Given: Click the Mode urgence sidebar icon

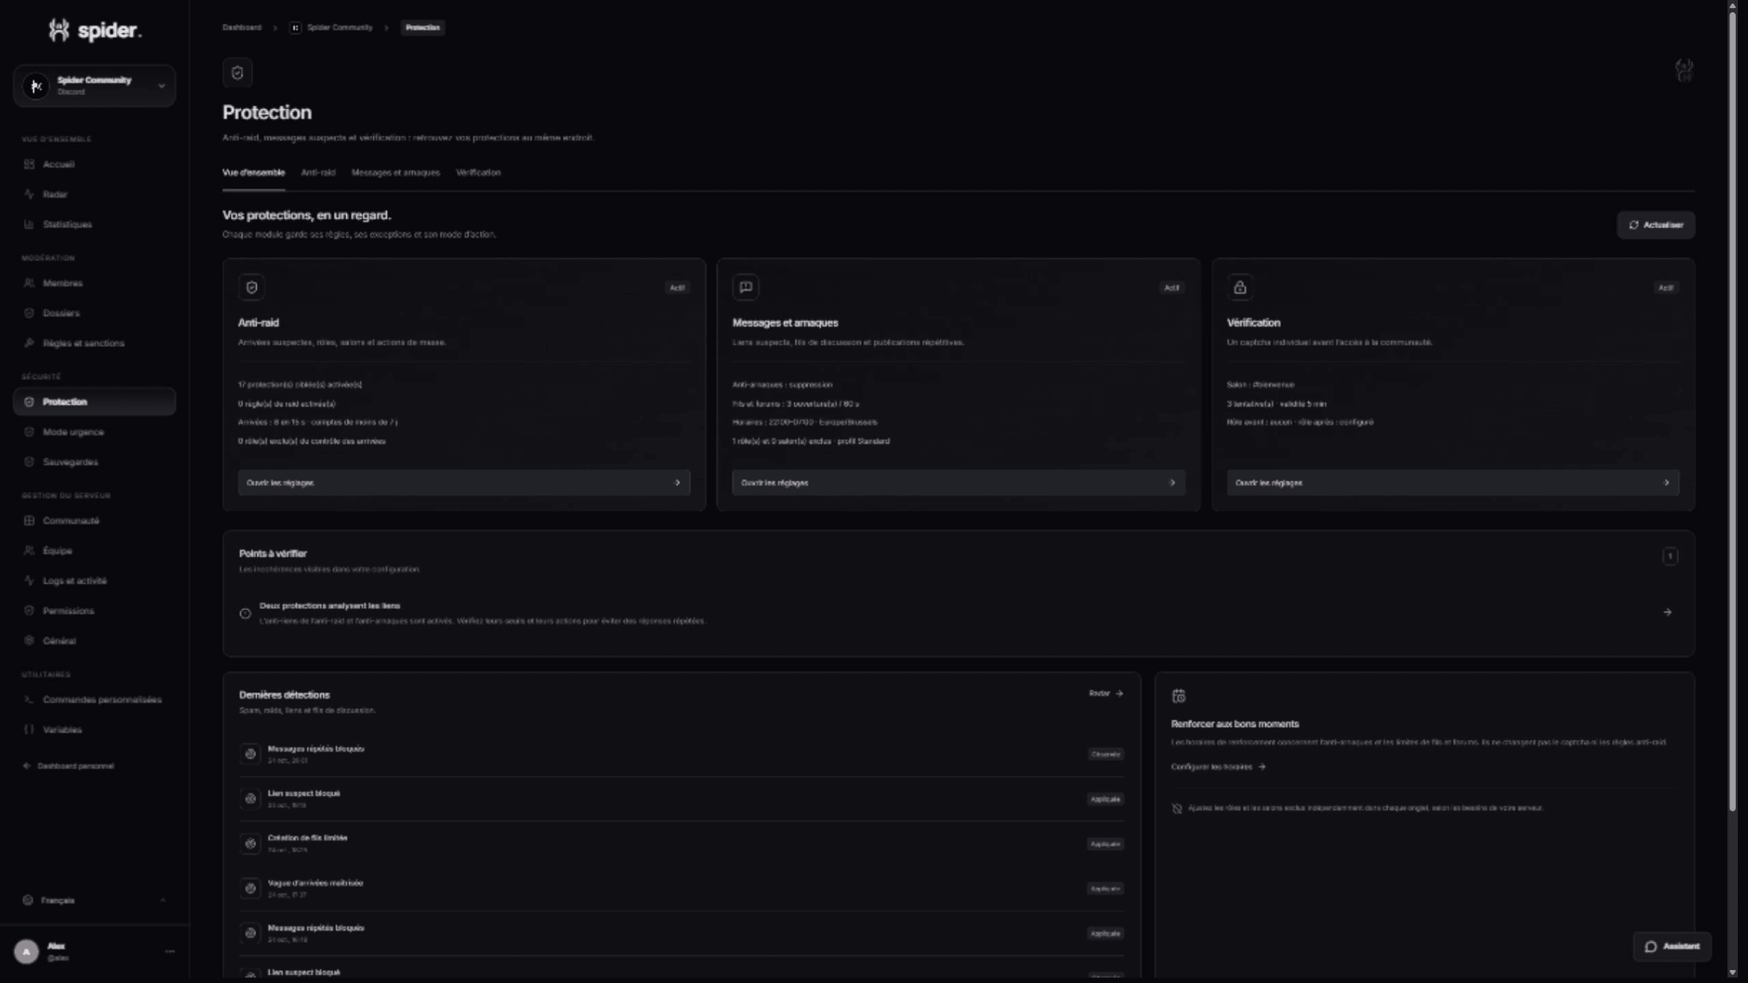Looking at the screenshot, I should tap(29, 432).
